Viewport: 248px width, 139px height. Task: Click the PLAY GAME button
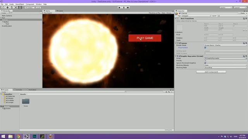pyautogui.click(x=145, y=38)
